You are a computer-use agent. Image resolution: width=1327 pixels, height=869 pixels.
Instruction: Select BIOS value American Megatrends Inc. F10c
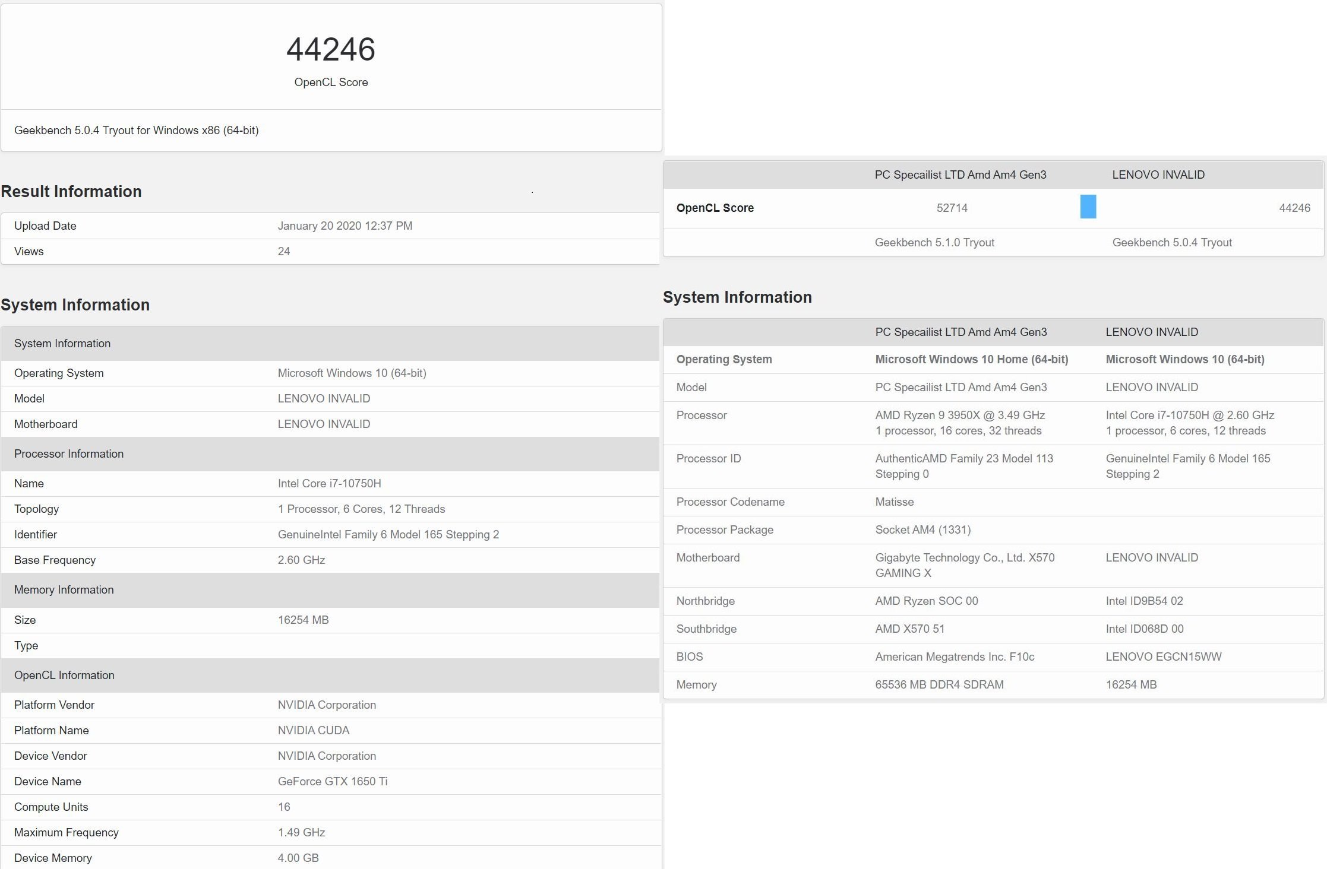(x=955, y=657)
